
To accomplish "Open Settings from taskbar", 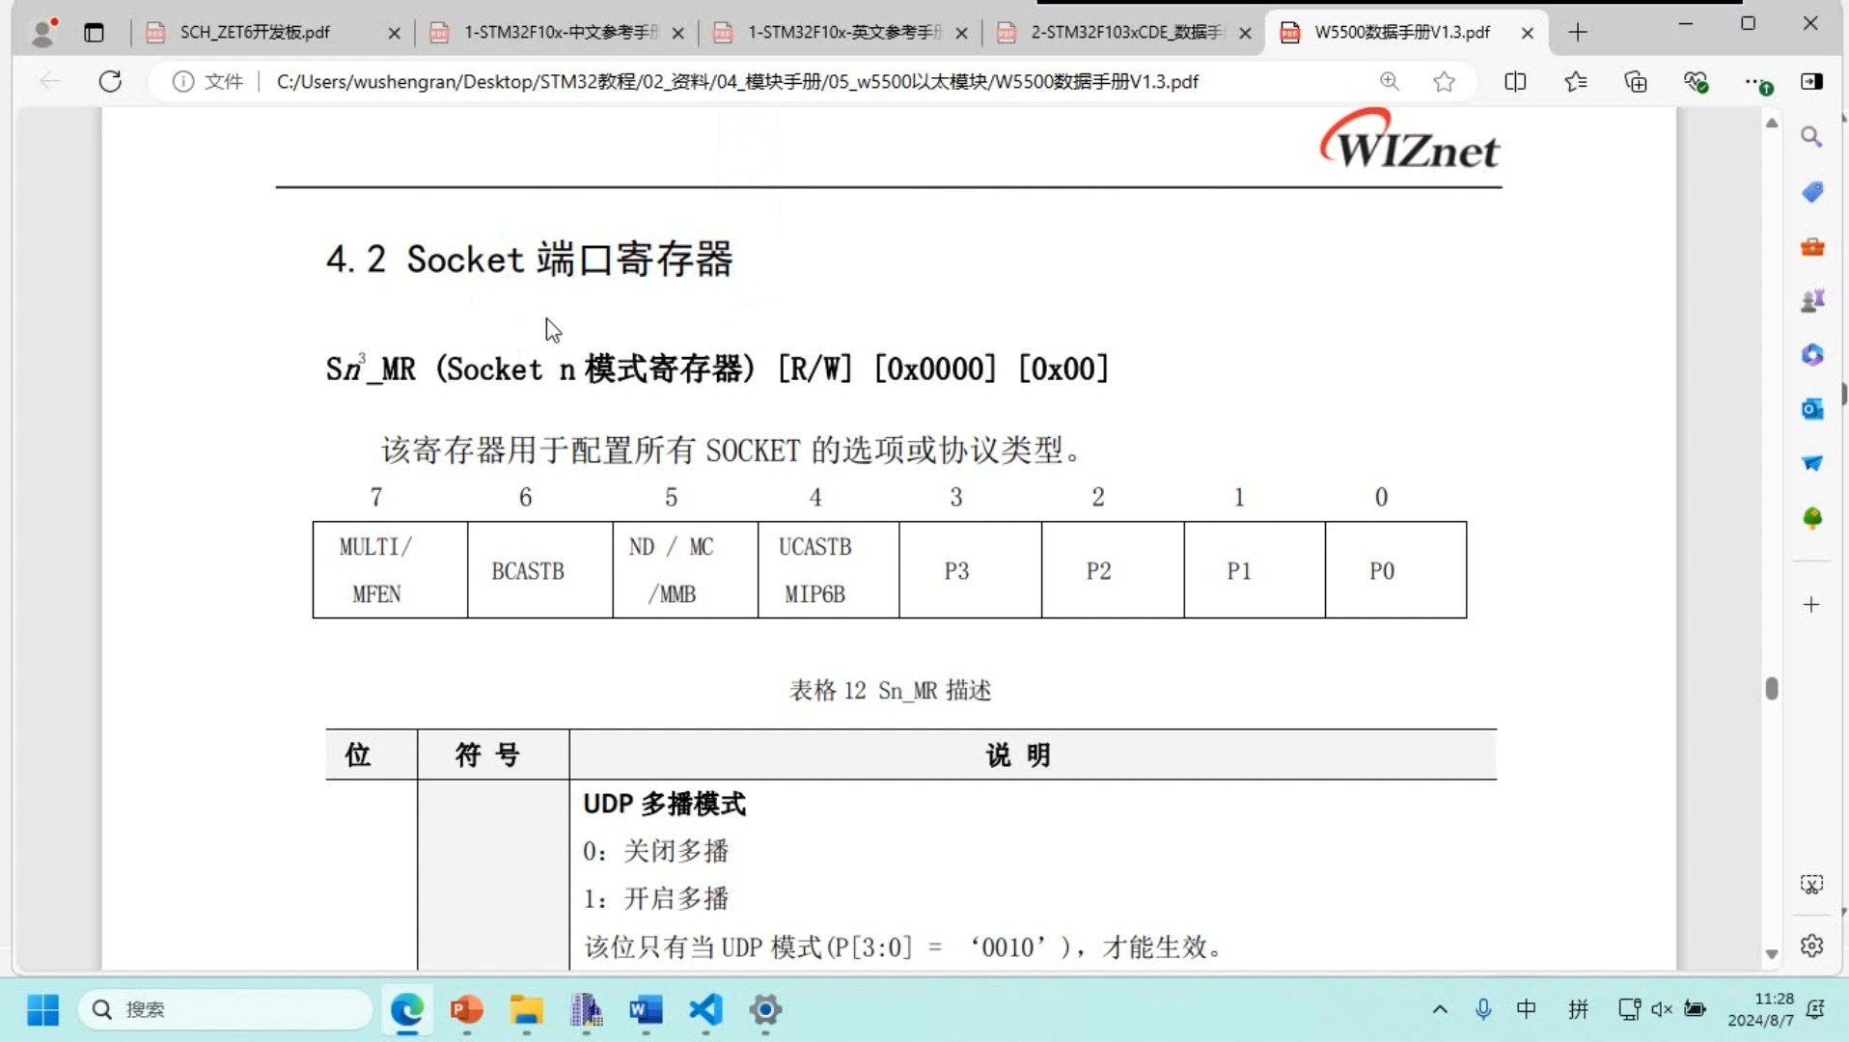I will coord(765,1009).
